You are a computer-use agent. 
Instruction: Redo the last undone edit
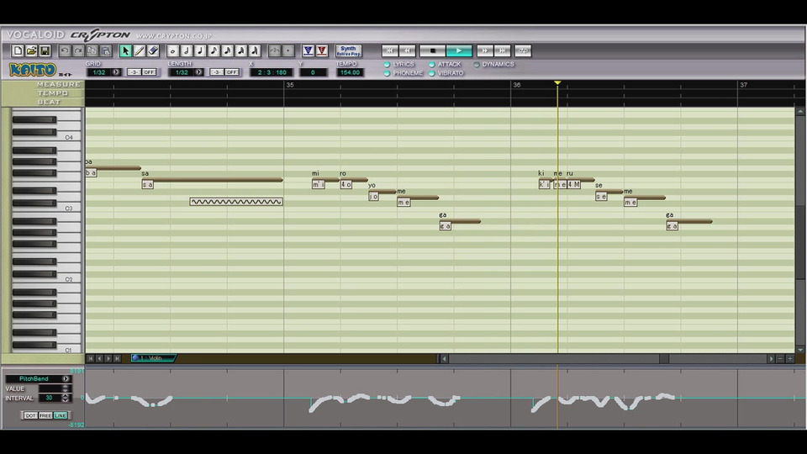(x=78, y=50)
